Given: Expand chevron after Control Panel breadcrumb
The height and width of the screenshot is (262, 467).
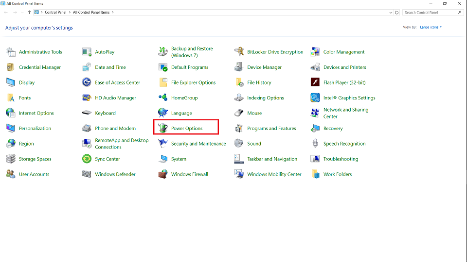Looking at the screenshot, I should (70, 13).
